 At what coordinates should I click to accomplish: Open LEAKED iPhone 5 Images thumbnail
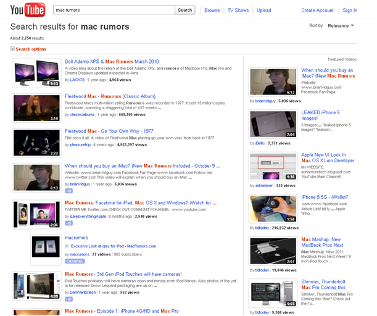coord(273,124)
